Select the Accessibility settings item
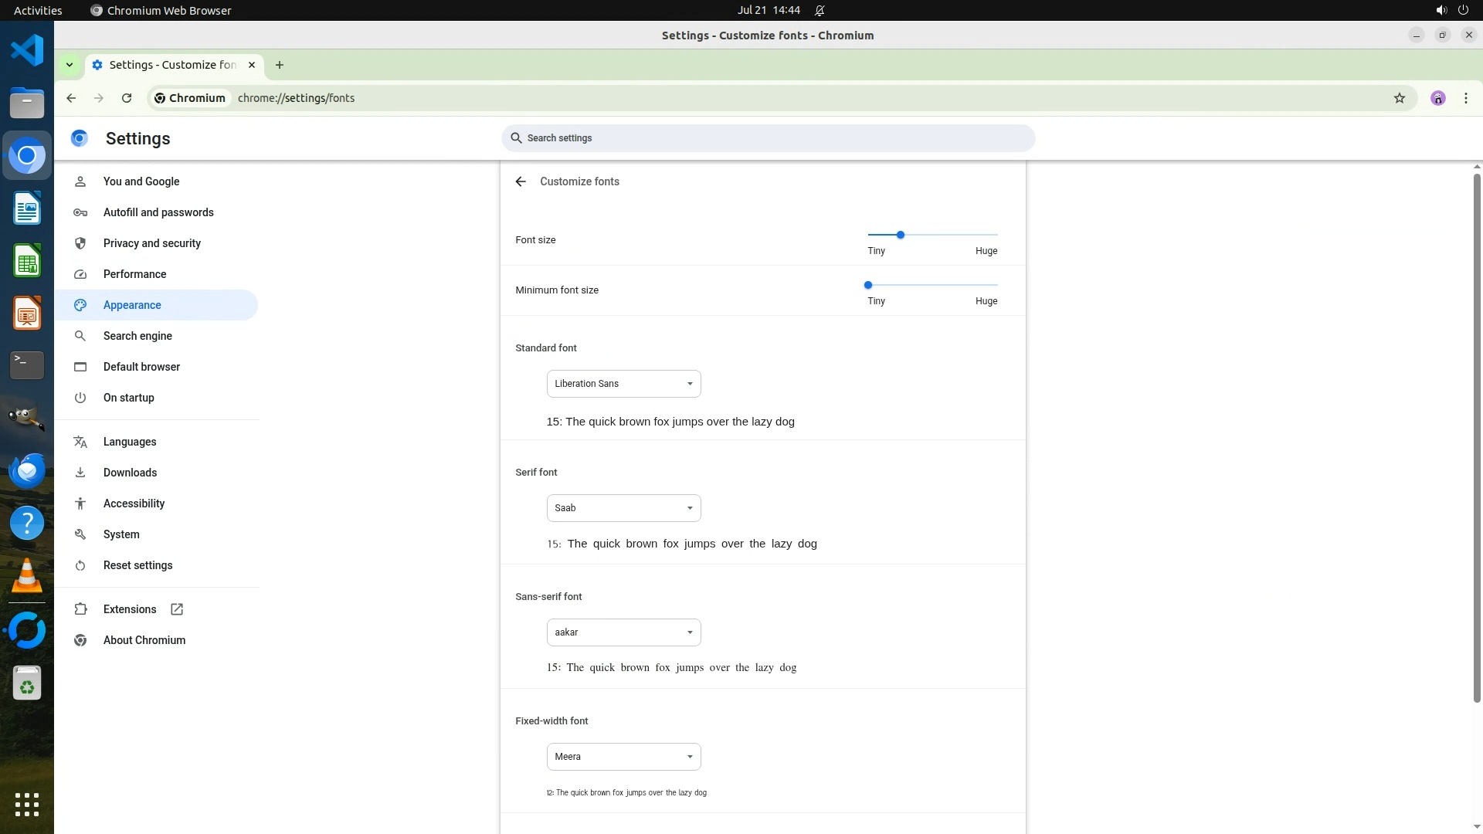Viewport: 1483px width, 834px height. [134, 503]
